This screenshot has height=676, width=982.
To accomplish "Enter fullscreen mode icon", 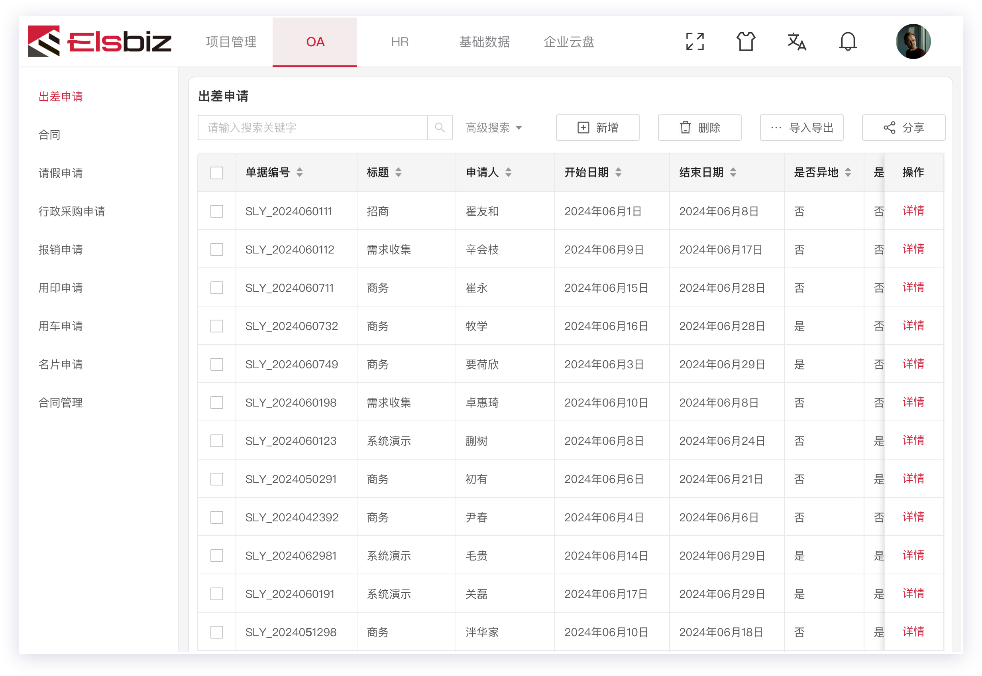I will (x=695, y=41).
